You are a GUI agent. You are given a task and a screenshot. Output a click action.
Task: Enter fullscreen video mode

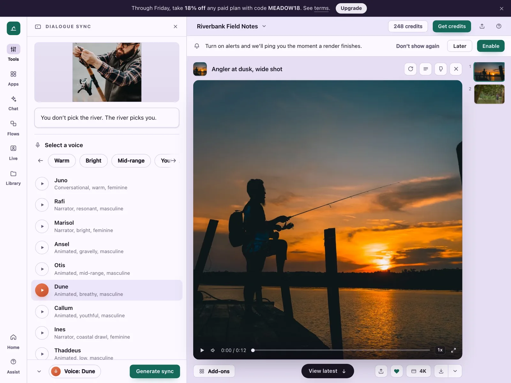click(x=453, y=350)
